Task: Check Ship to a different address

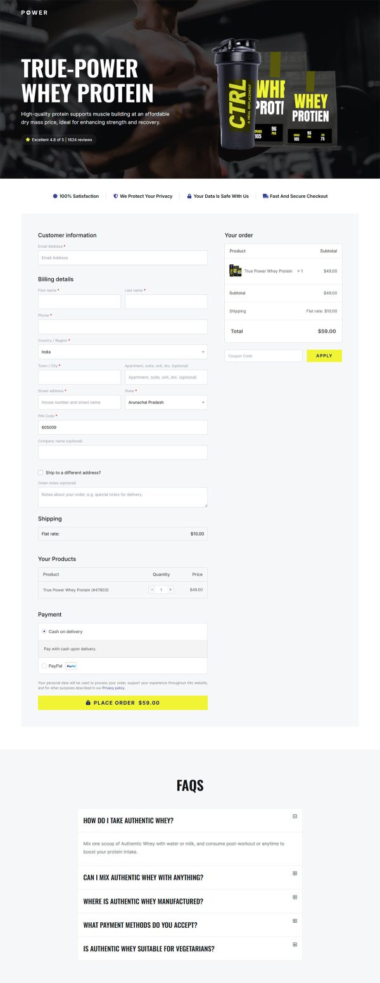Action: pos(41,472)
